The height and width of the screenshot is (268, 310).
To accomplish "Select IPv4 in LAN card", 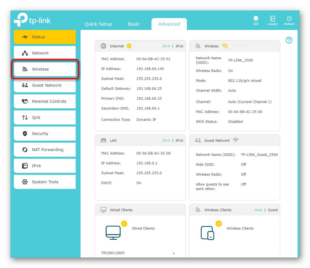I will pyautogui.click(x=166, y=140).
